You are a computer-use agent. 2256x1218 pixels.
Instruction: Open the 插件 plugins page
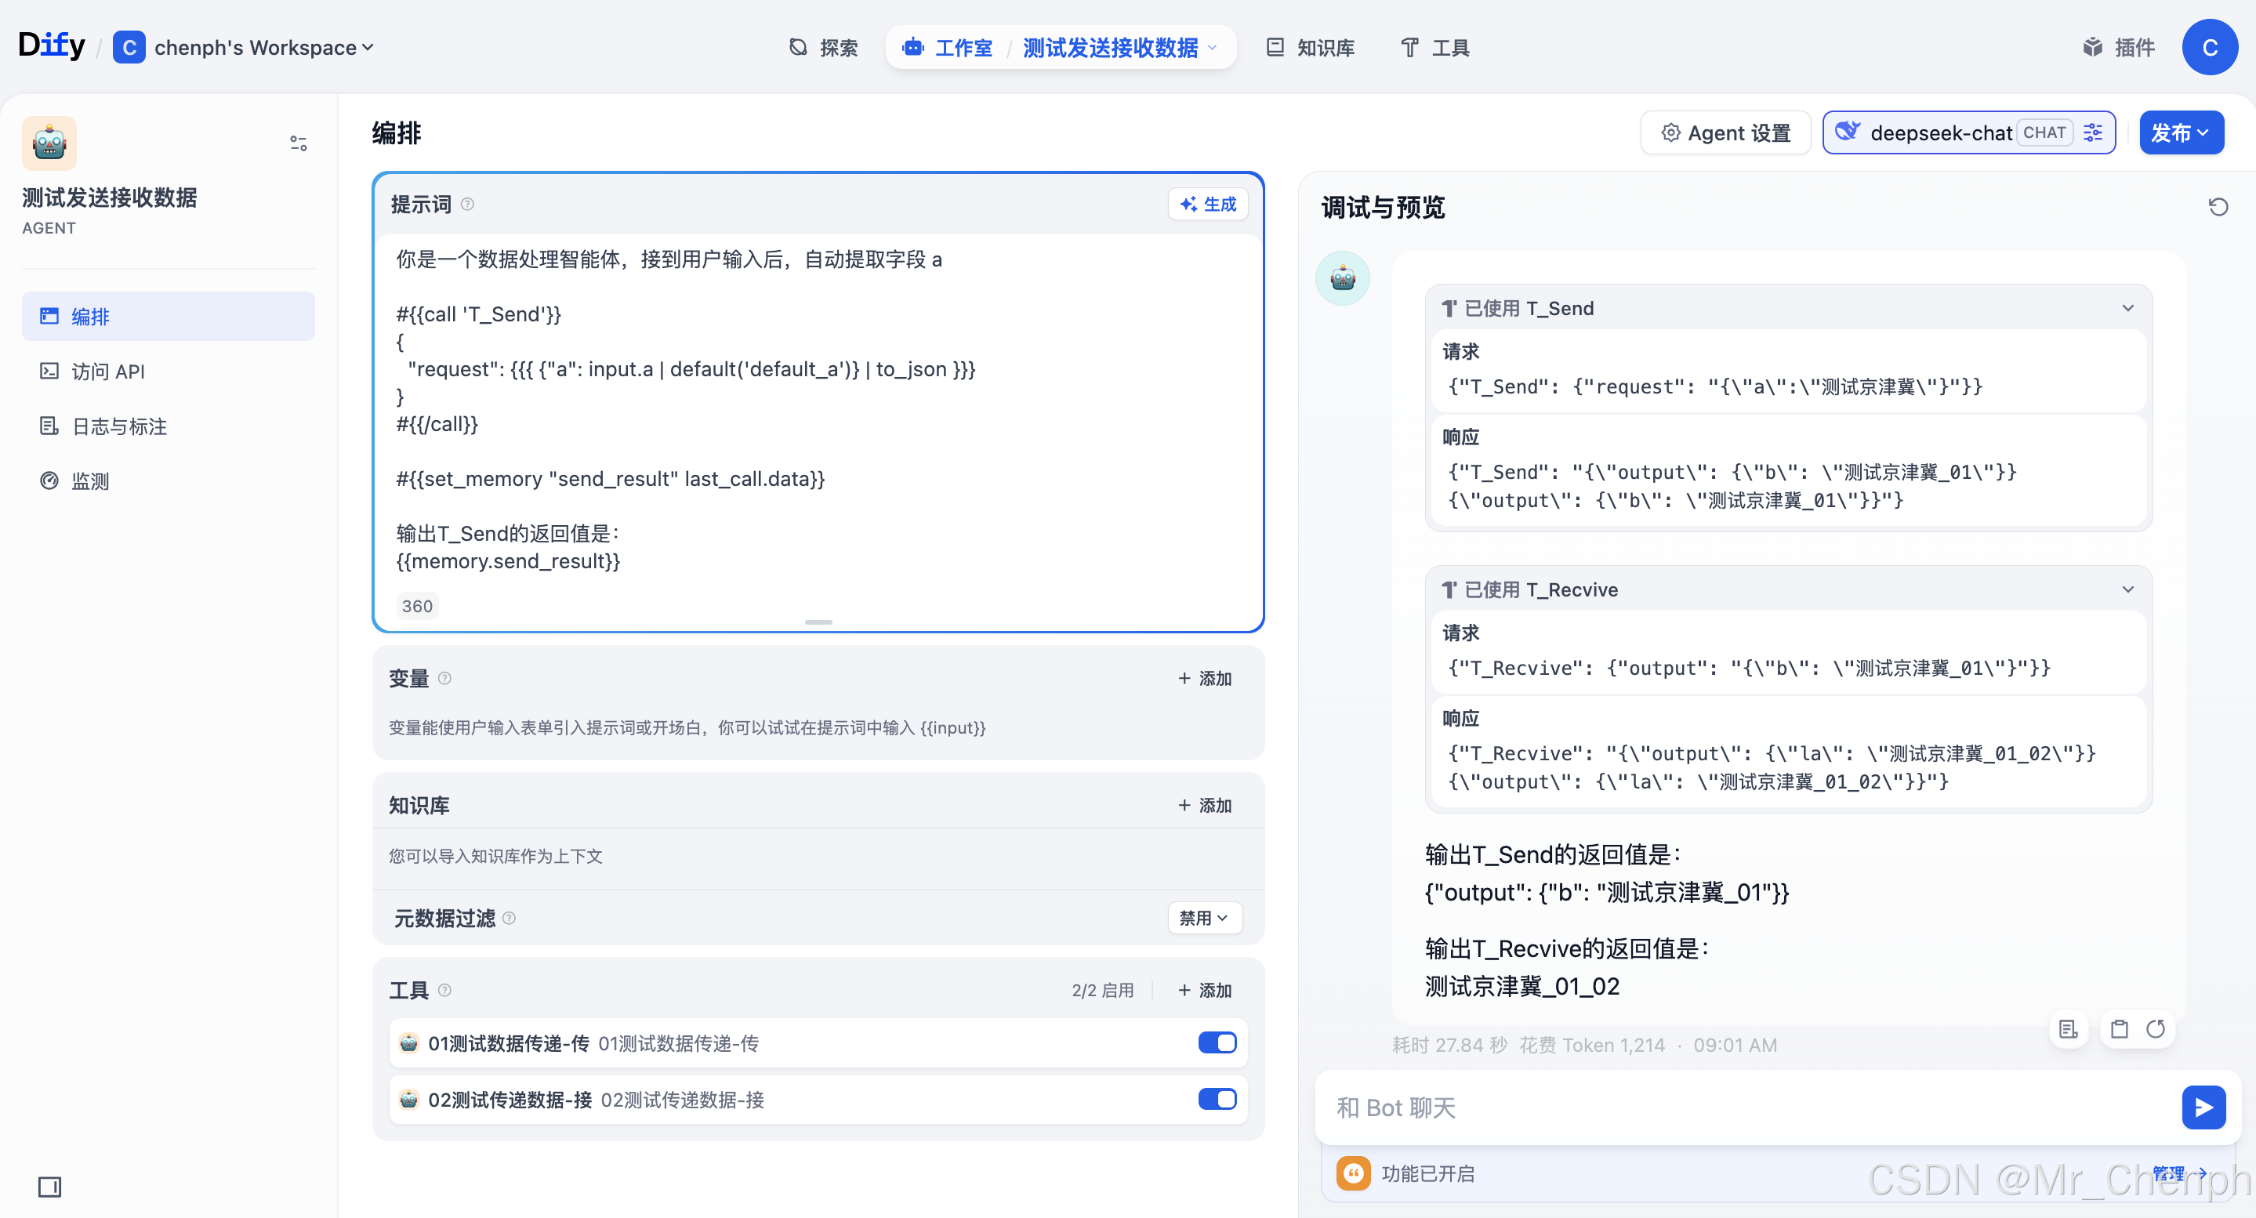click(x=2120, y=47)
